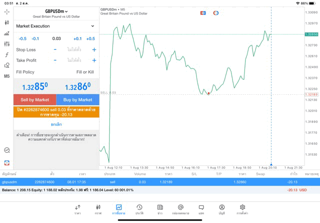Open the Market Execution order type dropdown

[55, 26]
